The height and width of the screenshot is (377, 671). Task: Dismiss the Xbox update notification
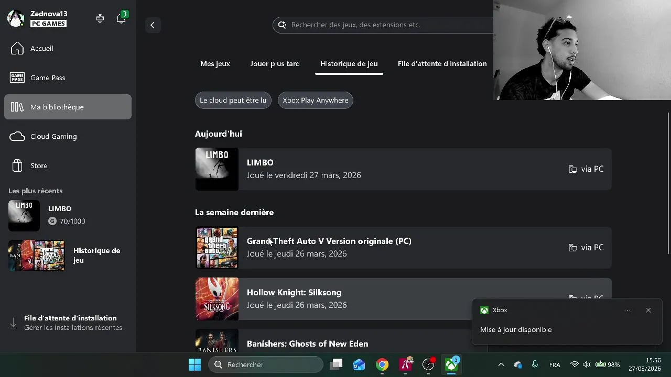click(x=648, y=310)
